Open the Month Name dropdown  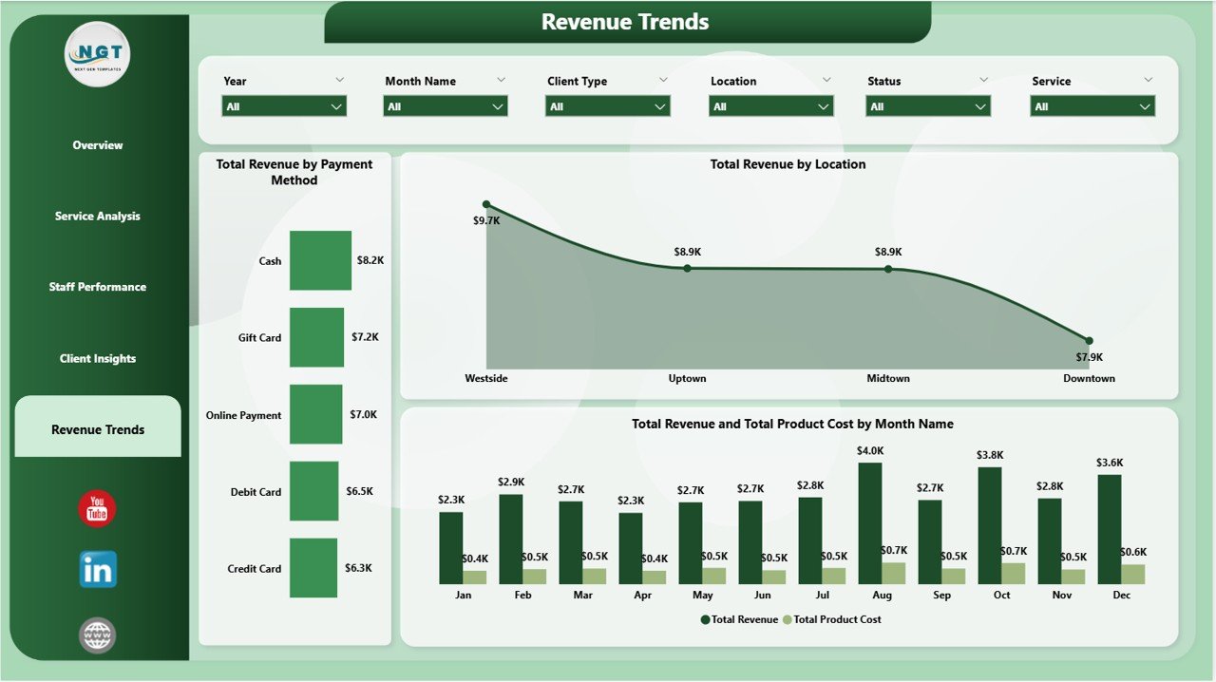(446, 106)
